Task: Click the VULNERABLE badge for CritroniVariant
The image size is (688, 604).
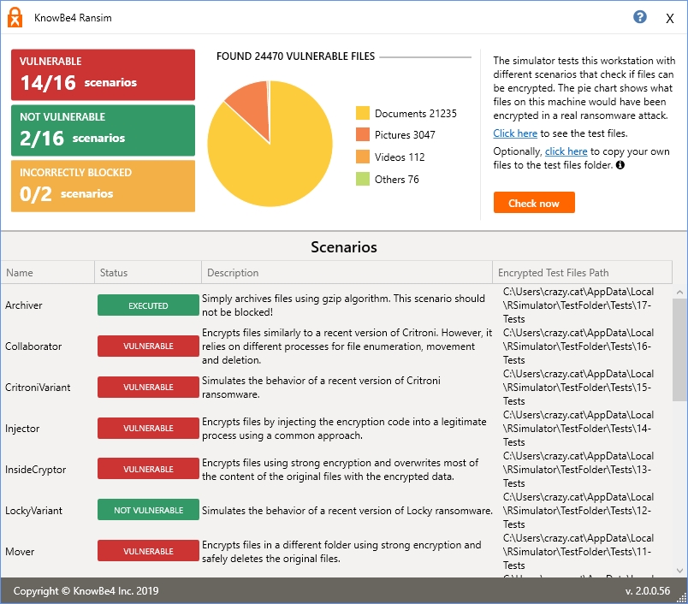Action: [148, 388]
